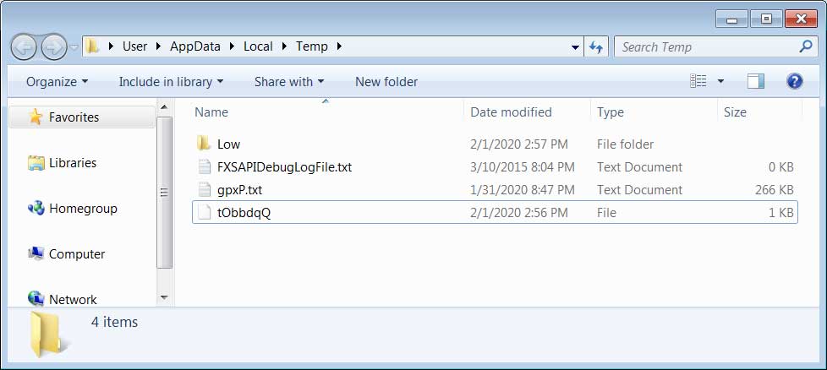Viewport: 827px width, 370px height.
Task: Click inside the Search Temp field
Action: [x=706, y=47]
